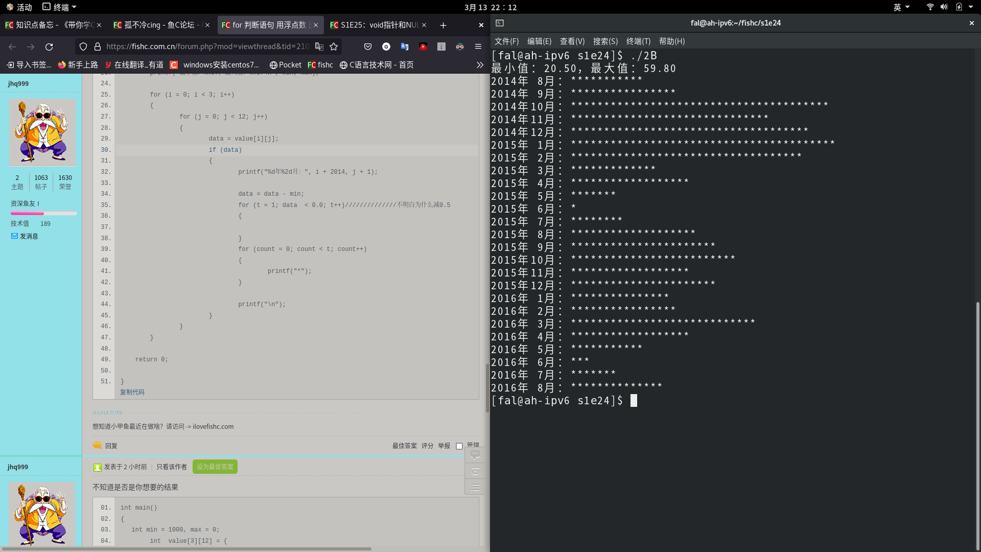Screen dimensions: 981x552
Task: Switch to '知识点备忘' tab
Action: click(54, 25)
